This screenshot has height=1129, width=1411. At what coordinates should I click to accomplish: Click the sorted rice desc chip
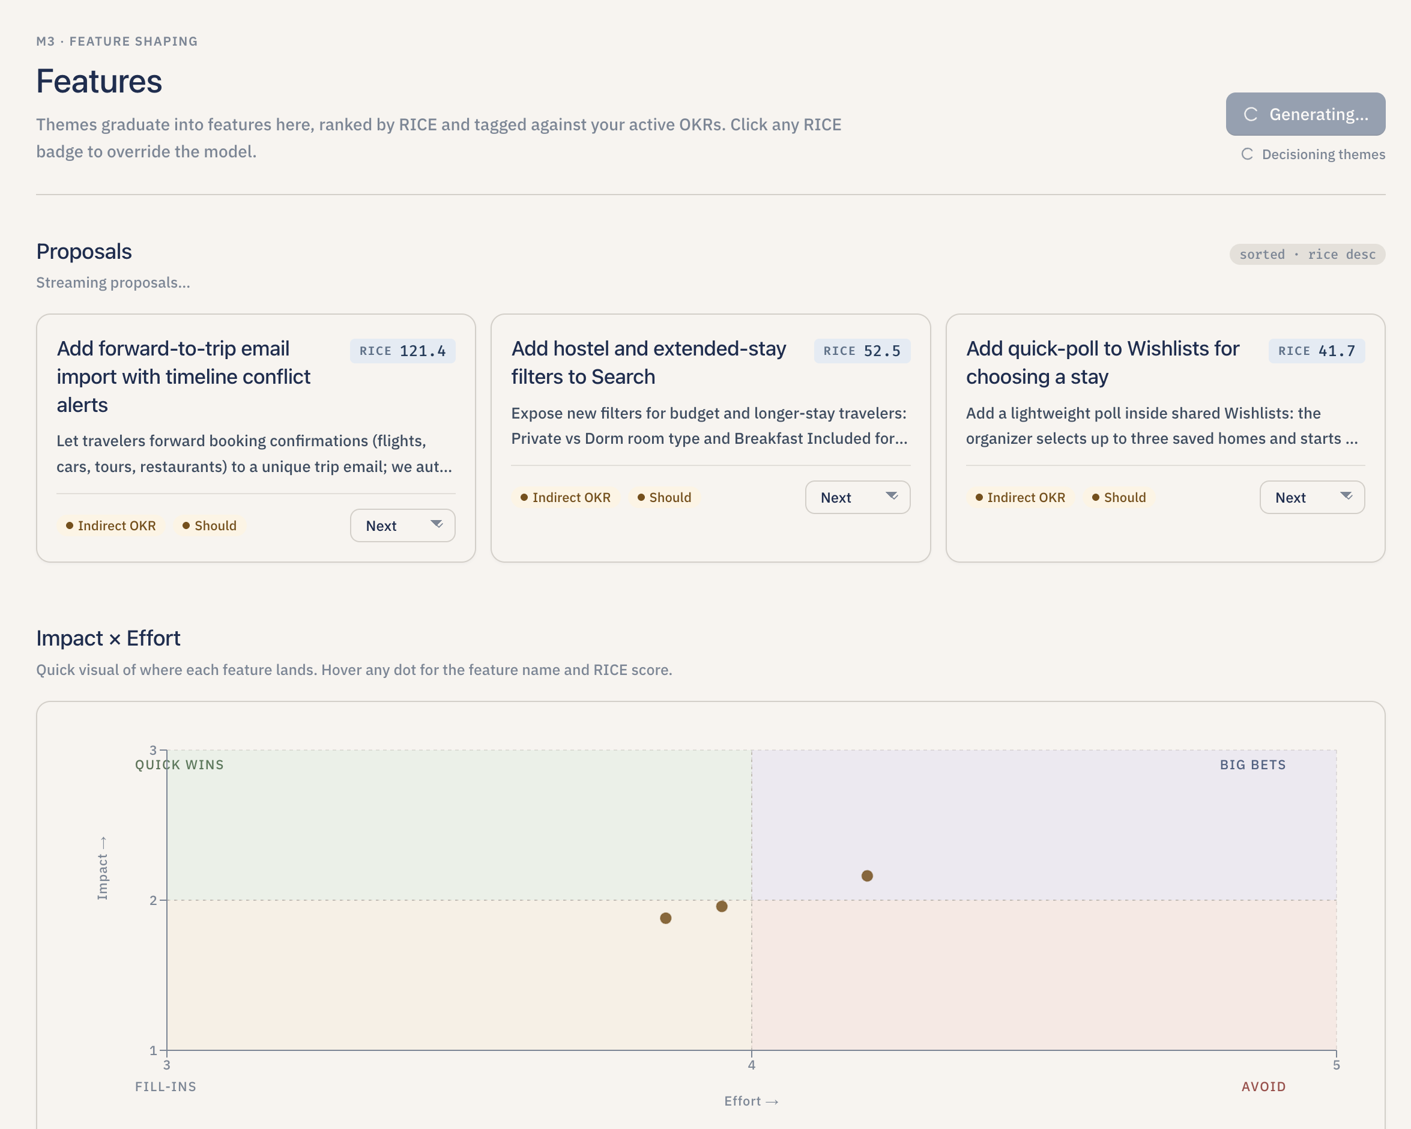click(x=1307, y=254)
